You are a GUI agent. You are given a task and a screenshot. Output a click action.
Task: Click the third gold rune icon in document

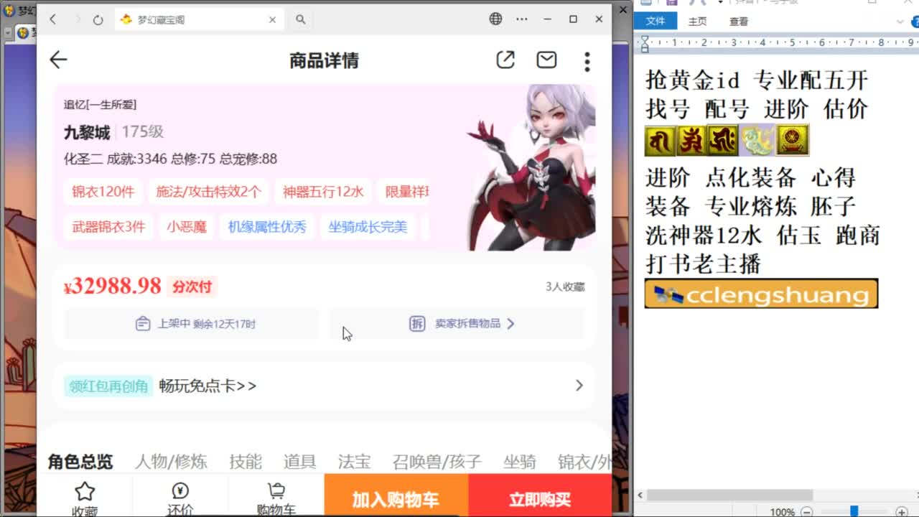723,140
